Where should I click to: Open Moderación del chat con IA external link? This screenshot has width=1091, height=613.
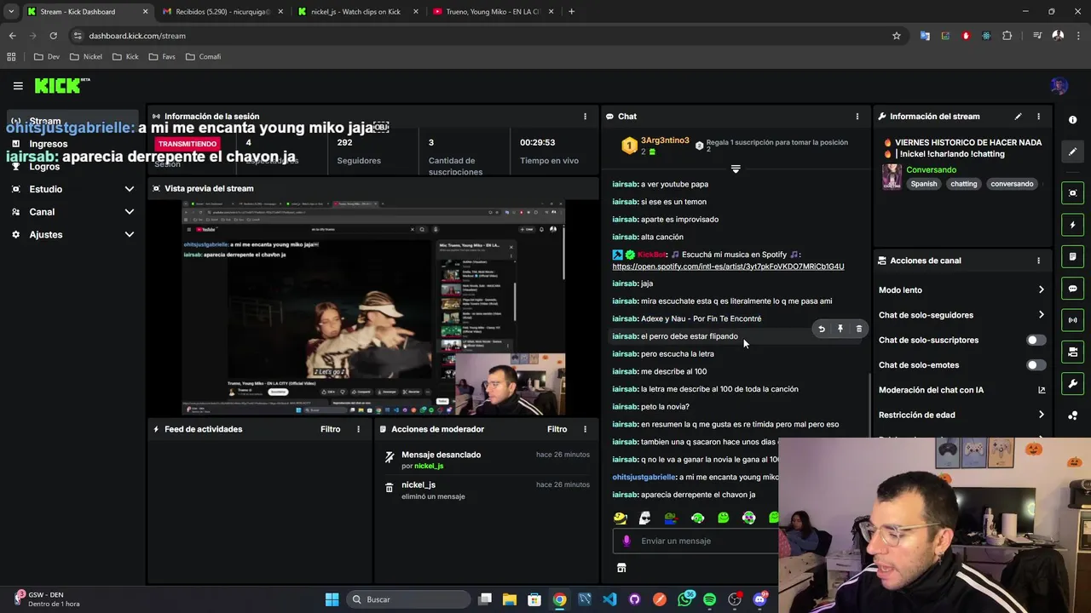click(1042, 390)
